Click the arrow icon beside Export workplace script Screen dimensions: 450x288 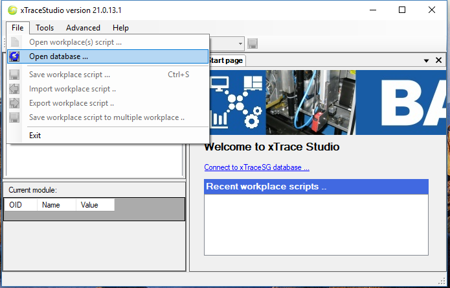coord(14,103)
